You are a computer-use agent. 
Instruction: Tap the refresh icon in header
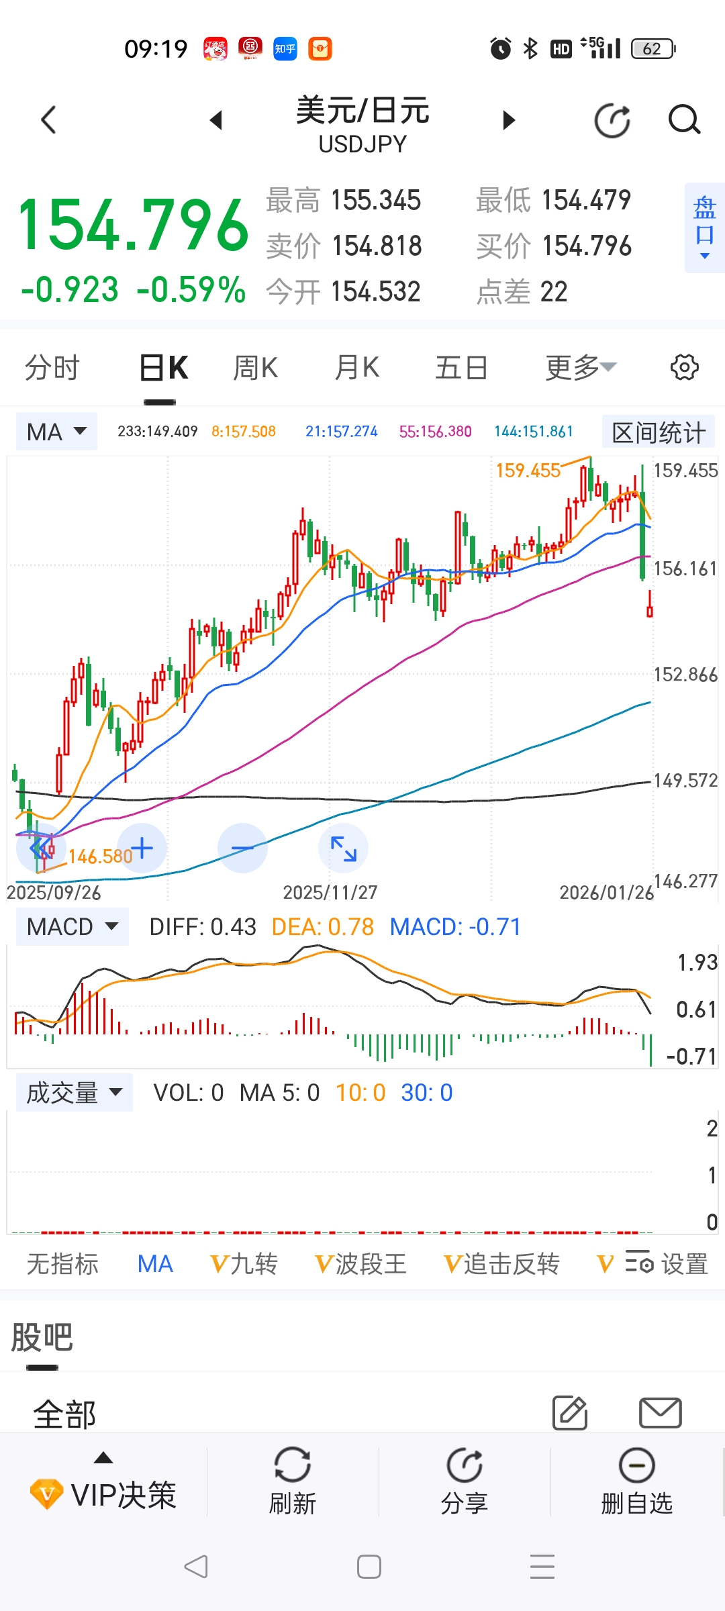[612, 121]
